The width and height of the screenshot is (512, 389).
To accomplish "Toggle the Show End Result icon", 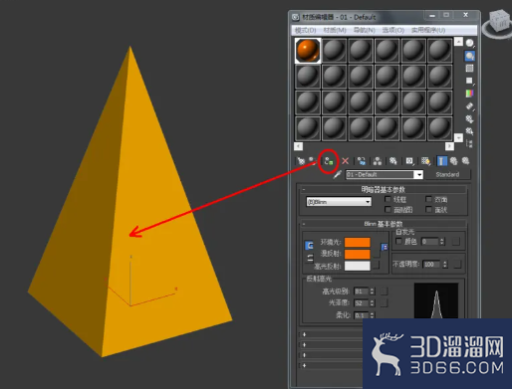I will tap(441, 161).
